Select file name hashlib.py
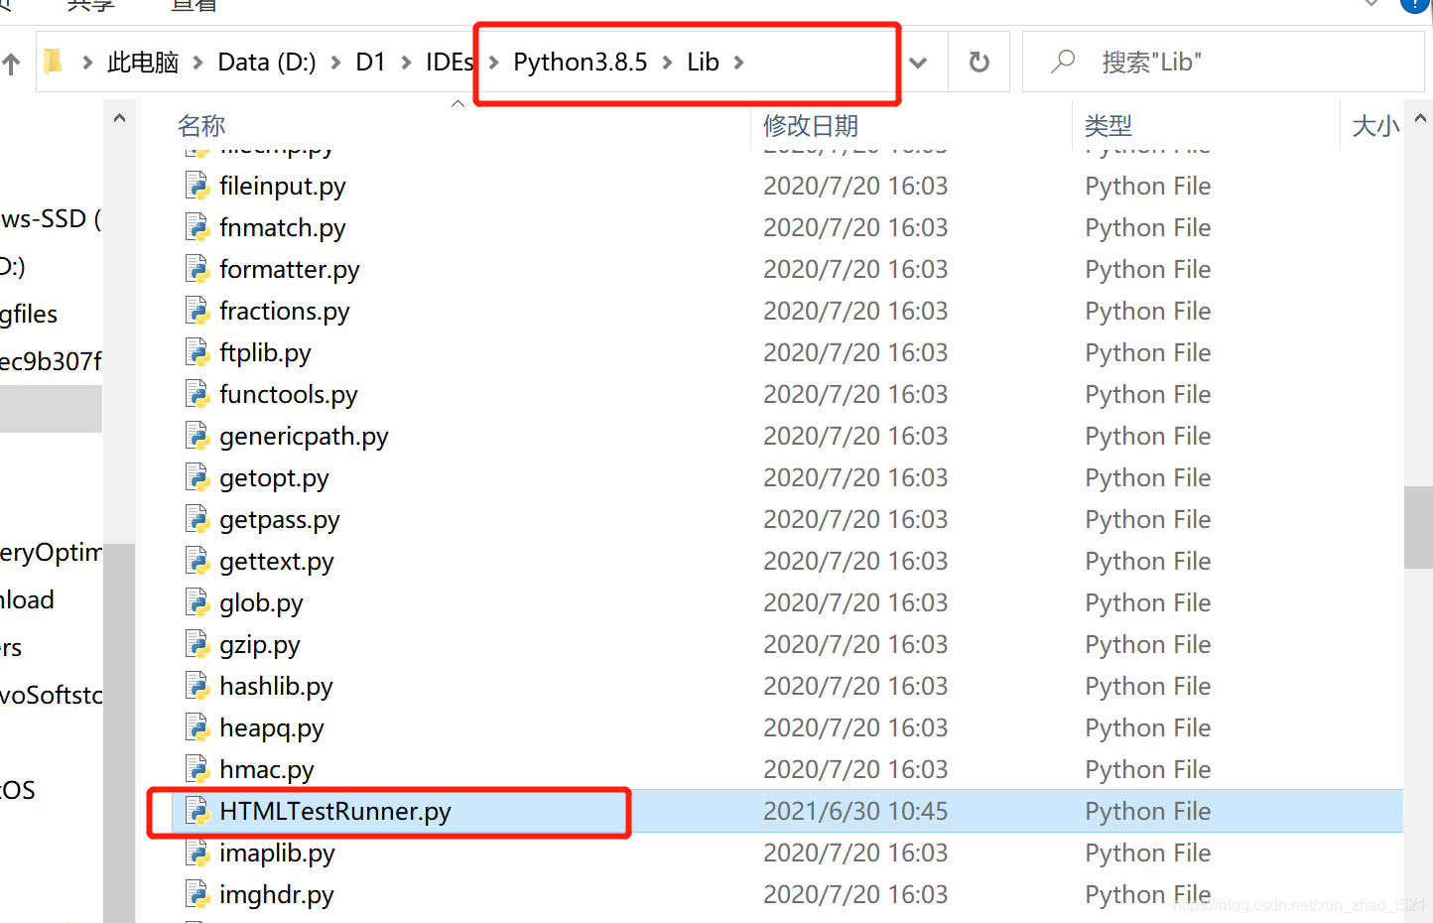1433x923 pixels. (276, 687)
